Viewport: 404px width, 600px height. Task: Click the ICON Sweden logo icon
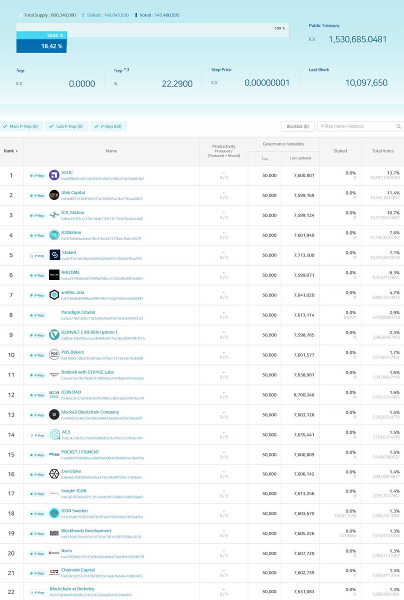click(54, 513)
